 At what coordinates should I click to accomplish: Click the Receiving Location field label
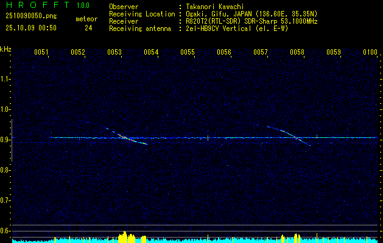click(142, 14)
